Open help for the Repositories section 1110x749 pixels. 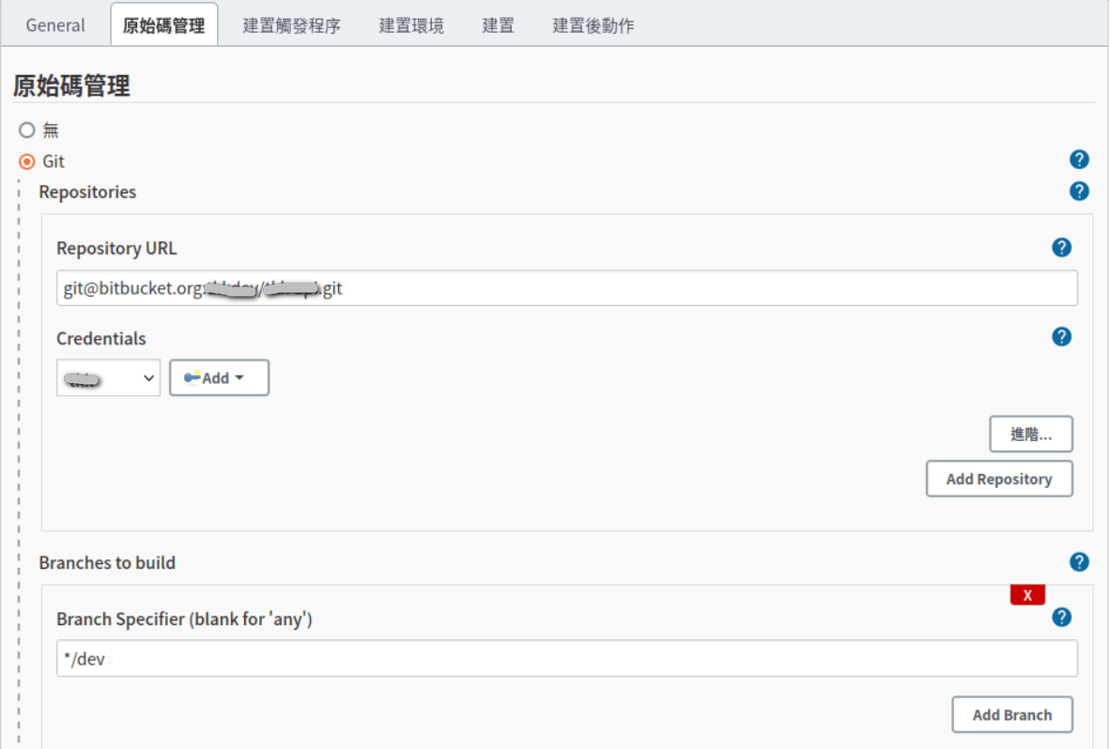[x=1079, y=191]
